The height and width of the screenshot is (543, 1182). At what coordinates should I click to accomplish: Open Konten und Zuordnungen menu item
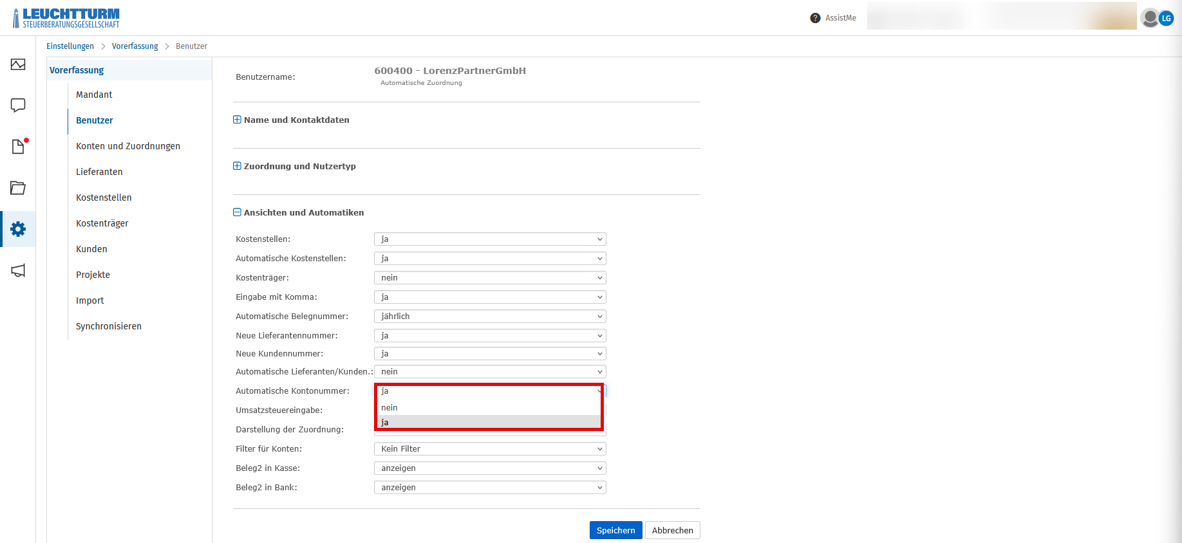click(128, 146)
